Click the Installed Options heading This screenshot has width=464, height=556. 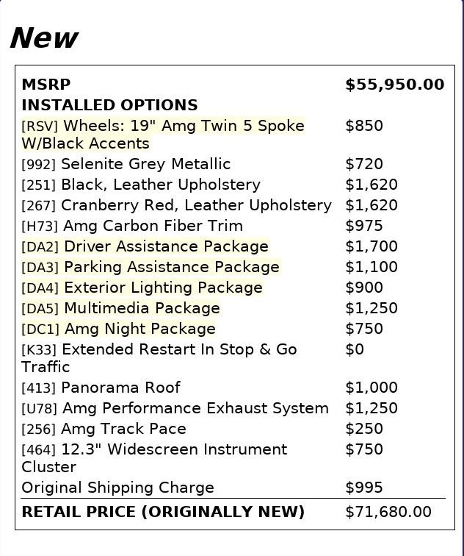tap(109, 105)
